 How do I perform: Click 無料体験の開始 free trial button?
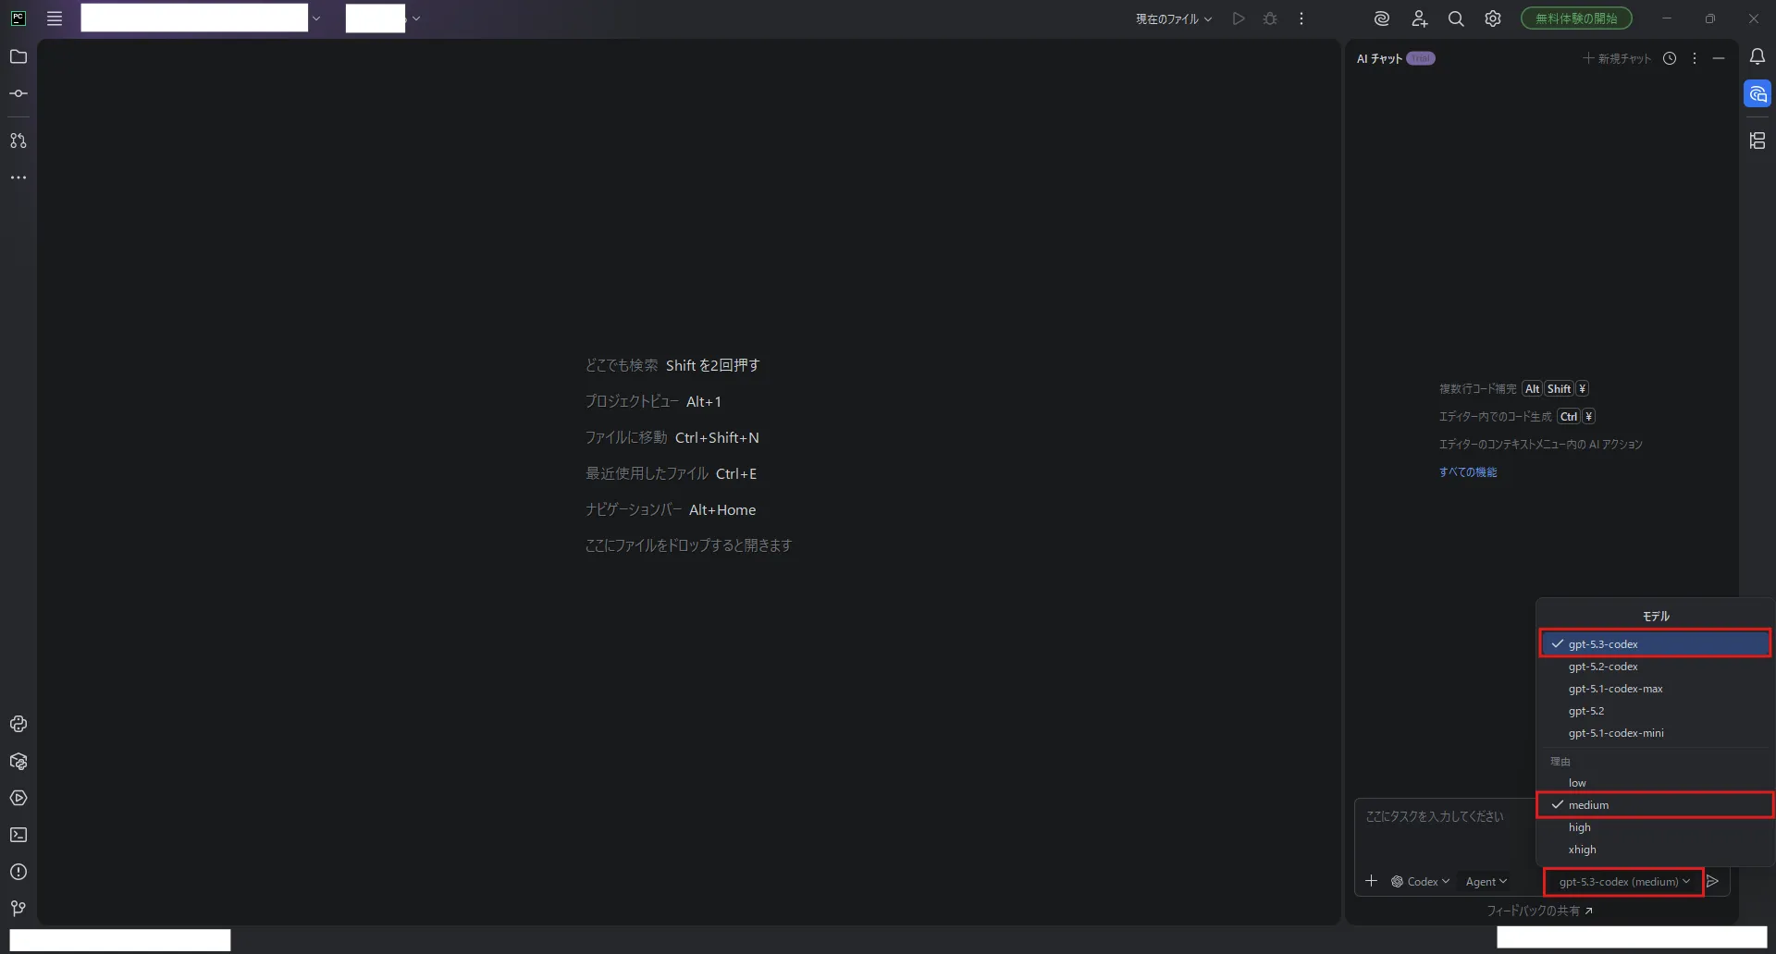tap(1576, 18)
